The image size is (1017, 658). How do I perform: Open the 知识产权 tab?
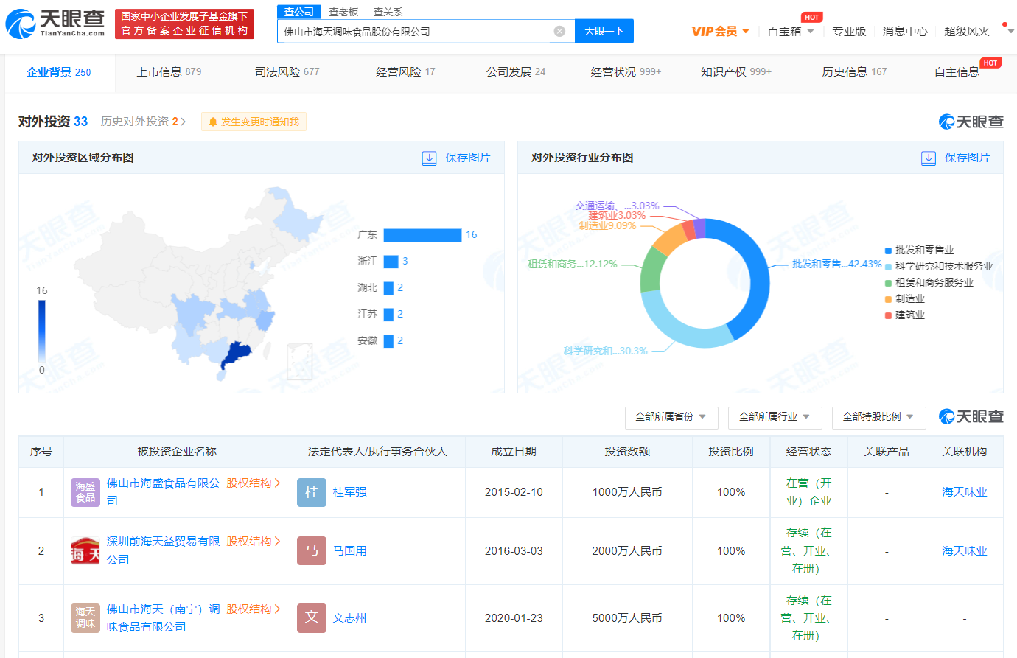[736, 72]
